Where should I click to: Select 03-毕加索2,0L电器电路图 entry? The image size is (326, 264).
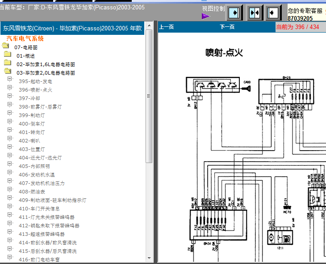coord(46,73)
